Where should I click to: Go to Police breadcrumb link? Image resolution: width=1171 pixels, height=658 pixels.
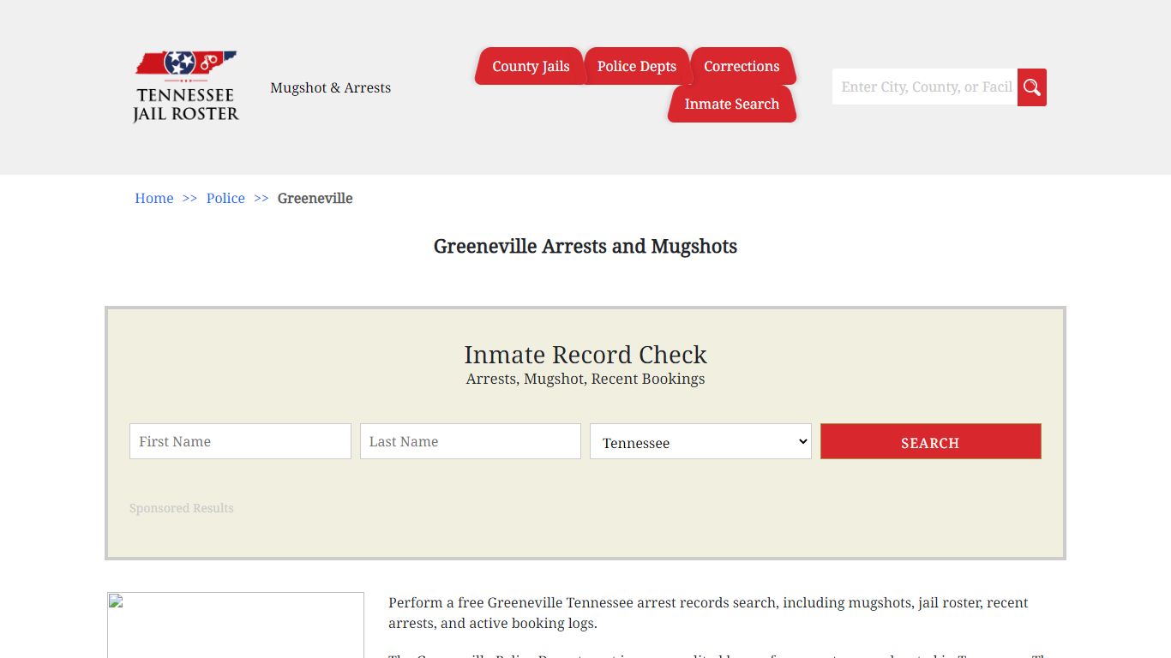point(225,198)
